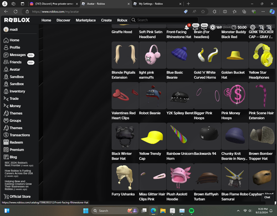Open Profile from the sidebar
277x216 pixels.
pos(12,48)
